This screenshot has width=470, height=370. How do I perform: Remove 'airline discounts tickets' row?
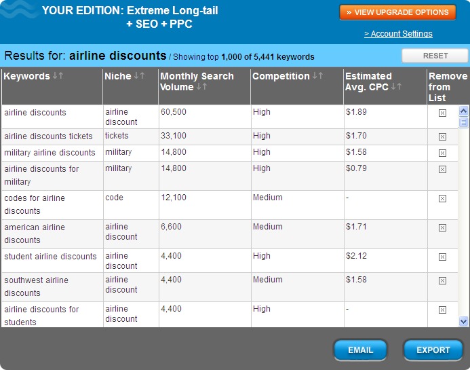click(x=442, y=137)
